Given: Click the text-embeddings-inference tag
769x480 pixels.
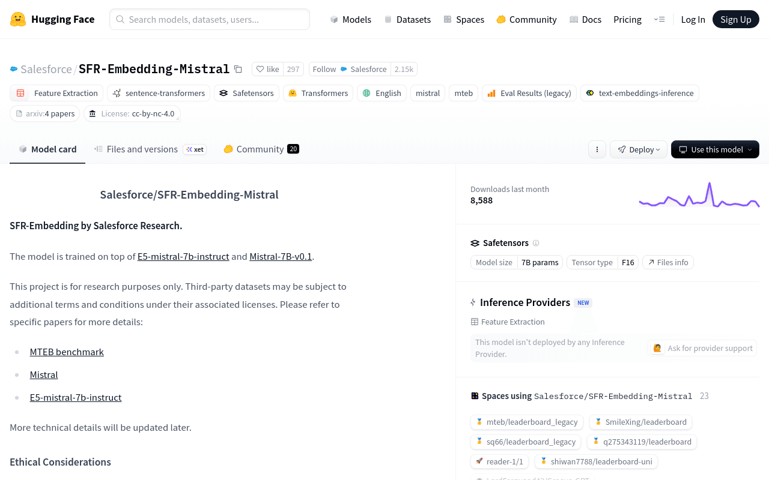Looking at the screenshot, I should tap(639, 93).
